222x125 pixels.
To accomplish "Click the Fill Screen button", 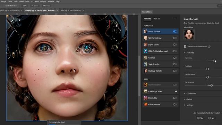I will tap(46, 6).
